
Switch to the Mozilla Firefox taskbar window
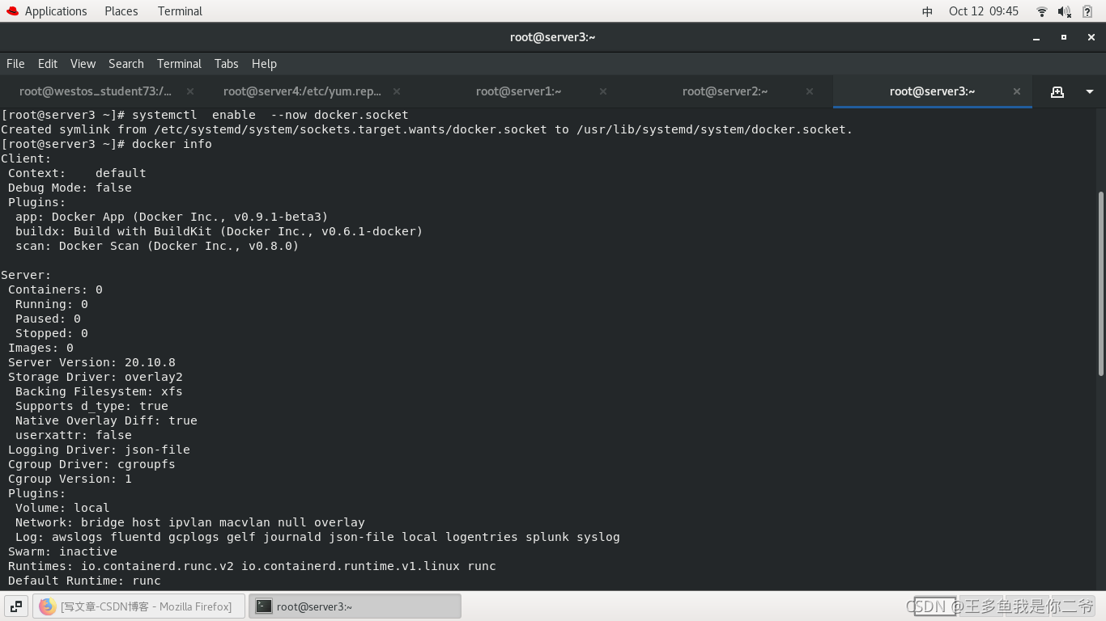point(138,606)
